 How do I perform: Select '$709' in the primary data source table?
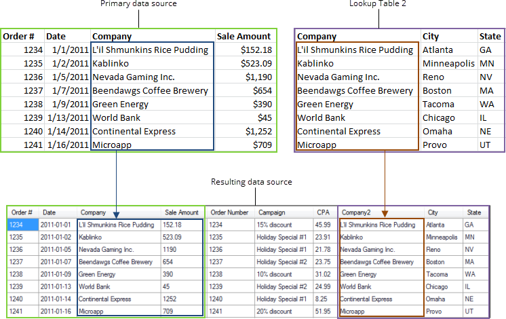(262, 145)
